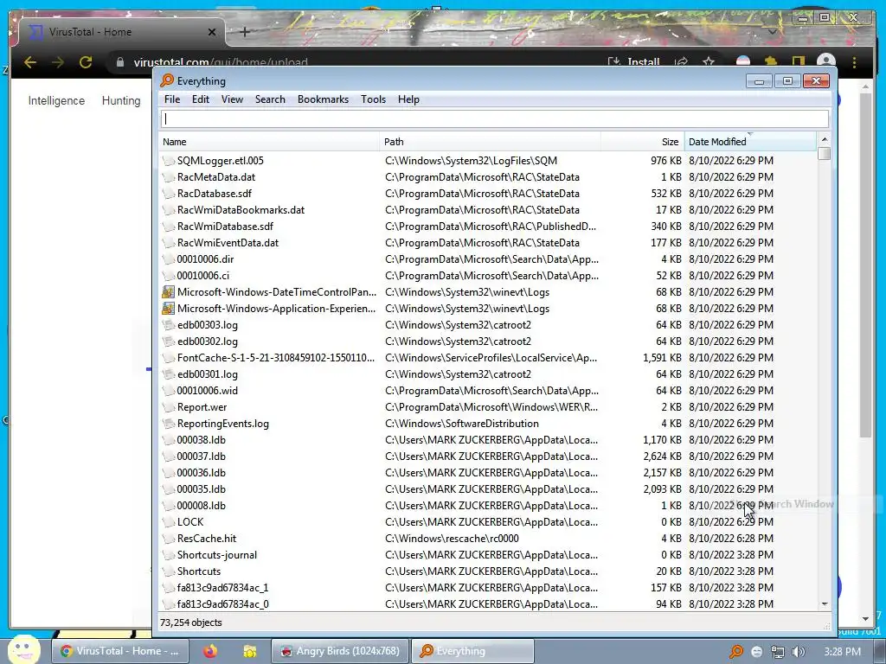Click the scroll up arrow in results list
This screenshot has width=886, height=664.
(x=825, y=139)
